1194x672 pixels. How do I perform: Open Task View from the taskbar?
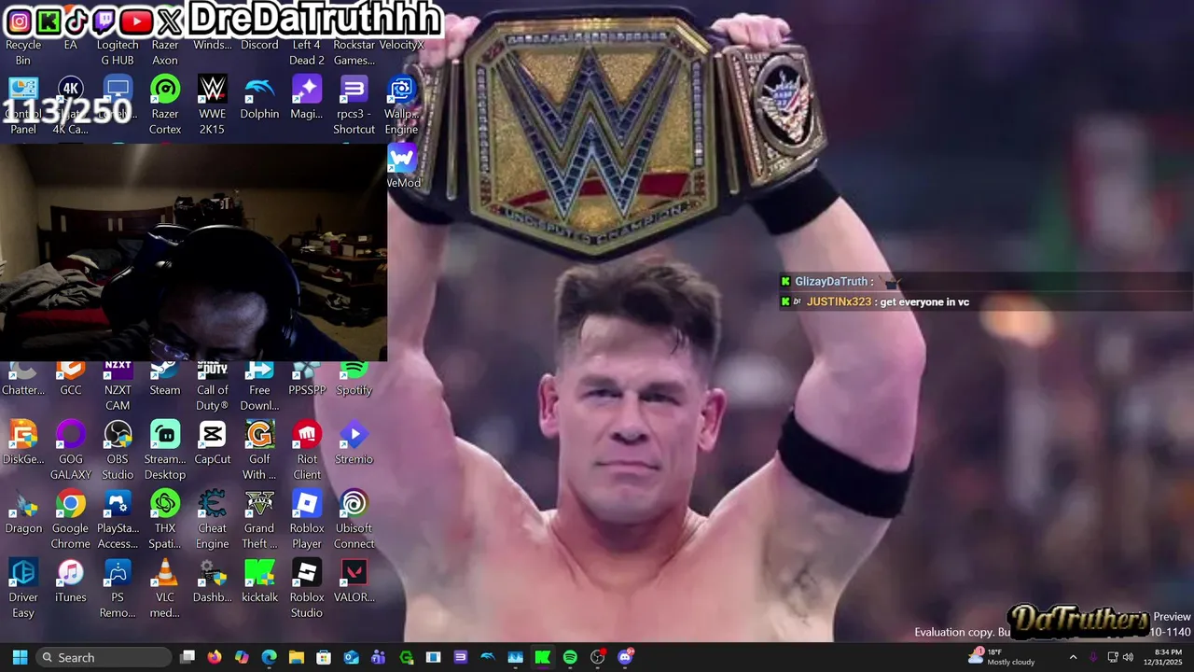[x=187, y=657]
